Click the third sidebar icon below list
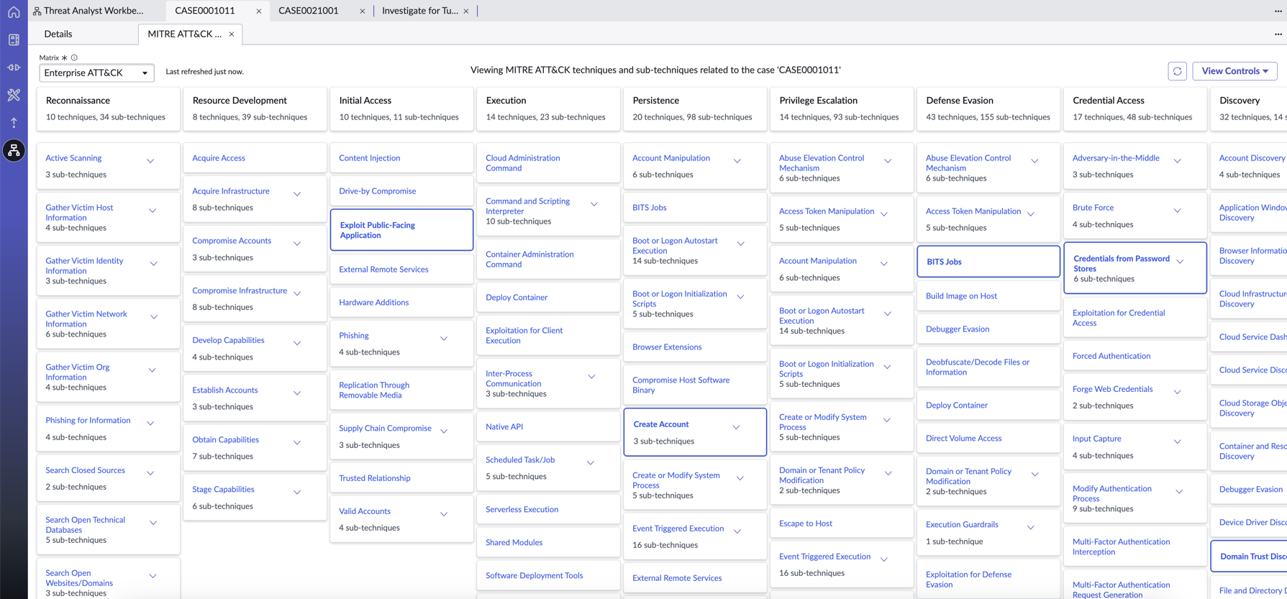 pyautogui.click(x=14, y=68)
